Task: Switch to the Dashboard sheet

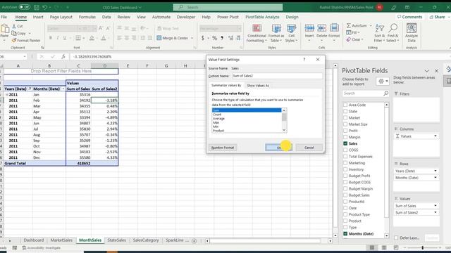Action: pyautogui.click(x=34, y=240)
